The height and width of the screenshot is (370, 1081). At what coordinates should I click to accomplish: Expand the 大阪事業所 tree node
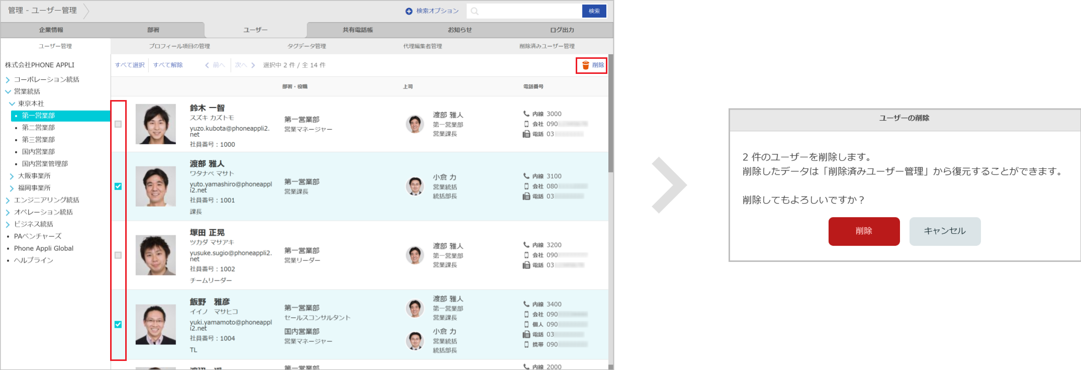(x=12, y=176)
